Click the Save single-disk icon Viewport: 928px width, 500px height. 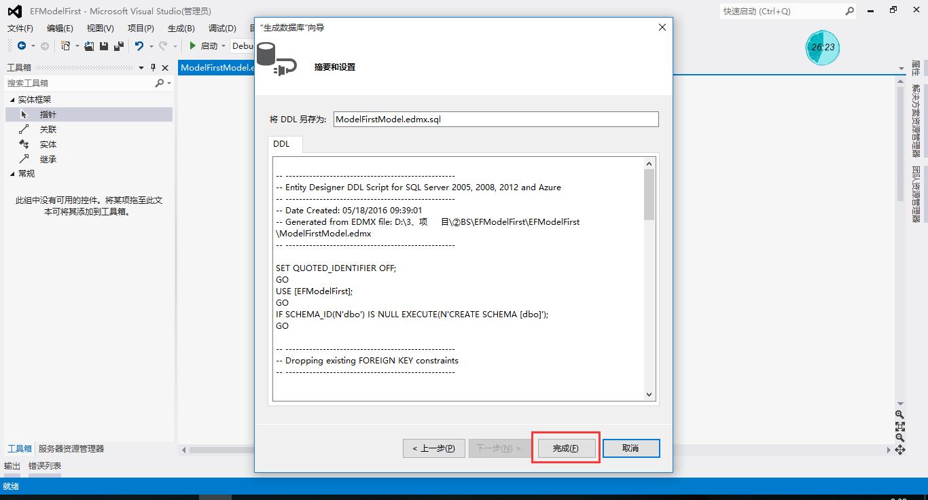click(104, 46)
